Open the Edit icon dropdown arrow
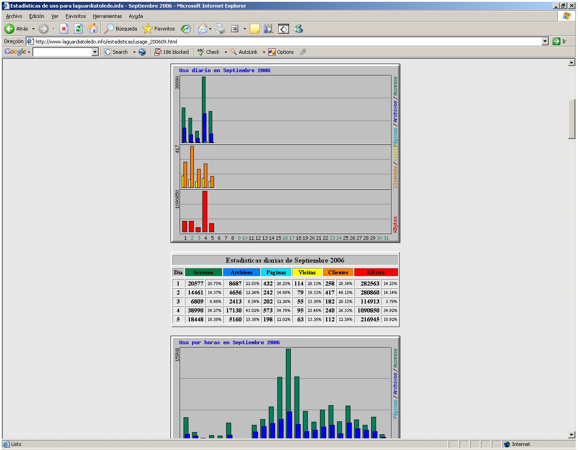 [x=245, y=29]
